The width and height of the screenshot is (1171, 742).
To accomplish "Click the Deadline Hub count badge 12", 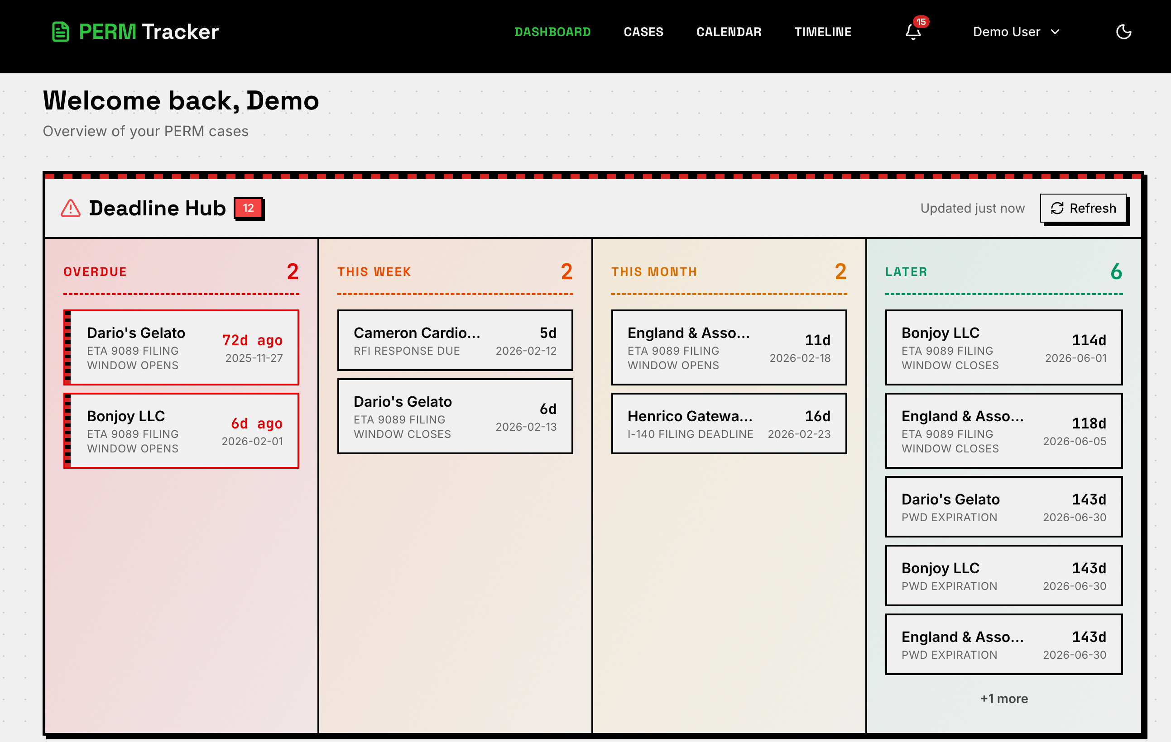I will tap(249, 208).
